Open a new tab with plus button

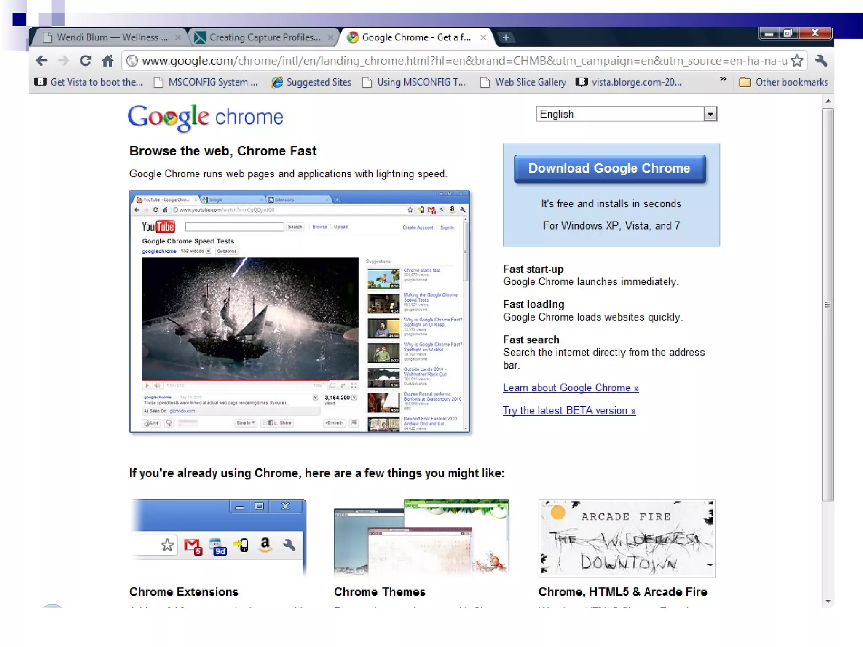(x=506, y=37)
